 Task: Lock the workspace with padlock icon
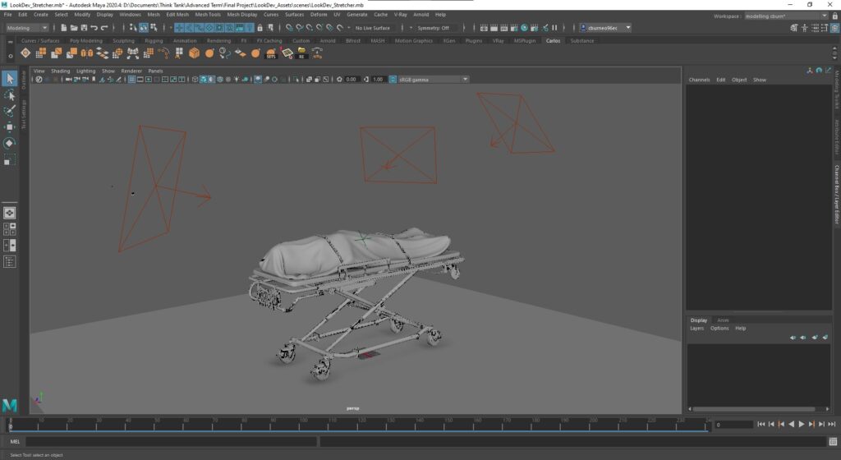(x=834, y=16)
